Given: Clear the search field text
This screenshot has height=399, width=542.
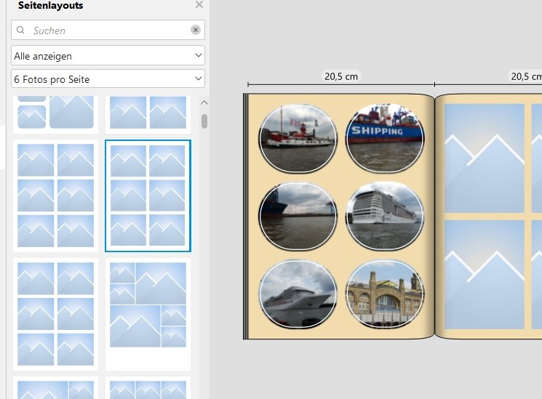Looking at the screenshot, I should tap(196, 30).
